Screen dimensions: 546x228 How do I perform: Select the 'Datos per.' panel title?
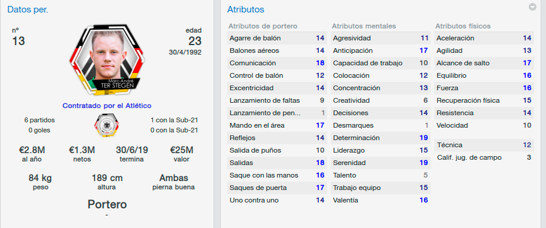[28, 9]
